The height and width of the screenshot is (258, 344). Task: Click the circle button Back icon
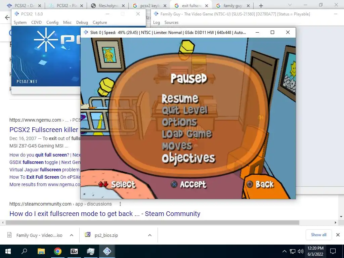(x=250, y=184)
